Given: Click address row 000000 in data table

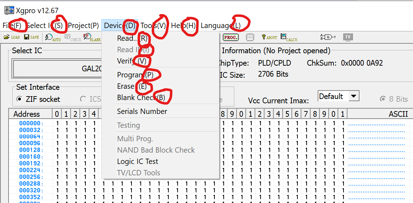Looking at the screenshot, I should pos(31,124).
